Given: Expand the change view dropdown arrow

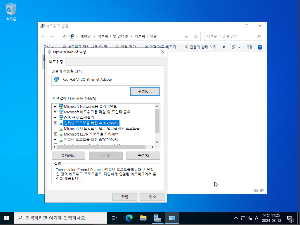Looking at the screenshot, I should pos(240,47).
